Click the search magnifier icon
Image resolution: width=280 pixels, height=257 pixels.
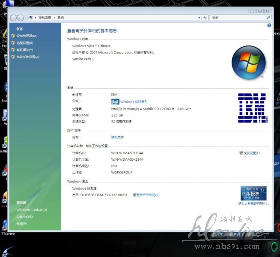[x=268, y=18]
